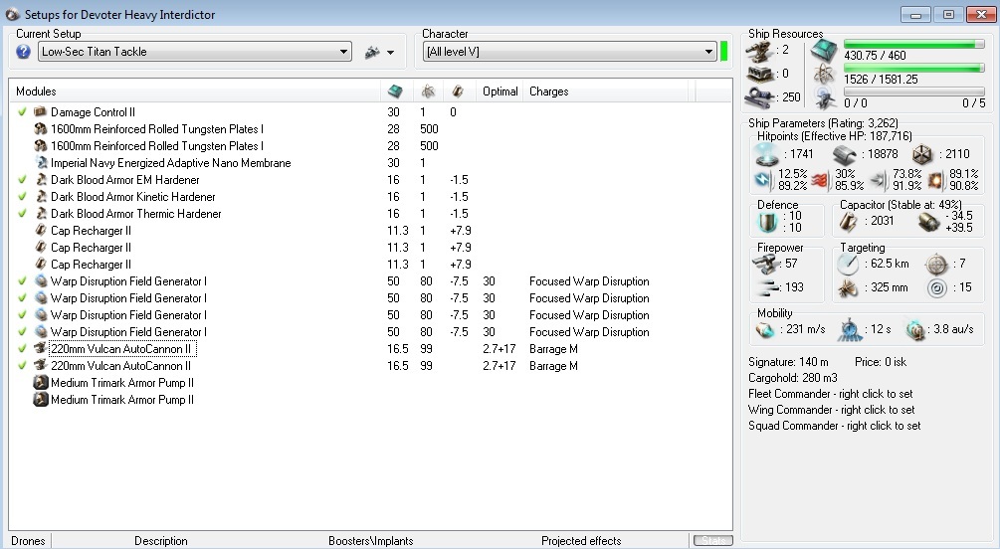Click the Charges column header
Viewport: 1000px width, 549px height.
pos(607,91)
